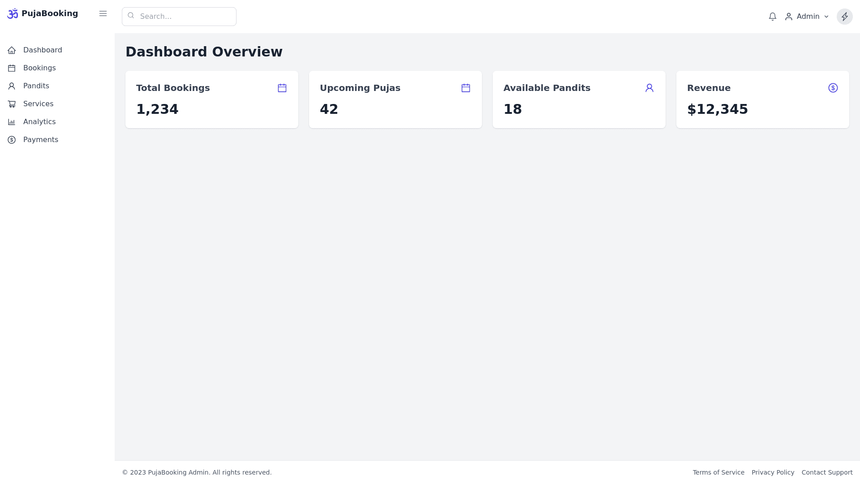Click Contact Support footer link
This screenshot has width=860, height=484.
[x=827, y=472]
